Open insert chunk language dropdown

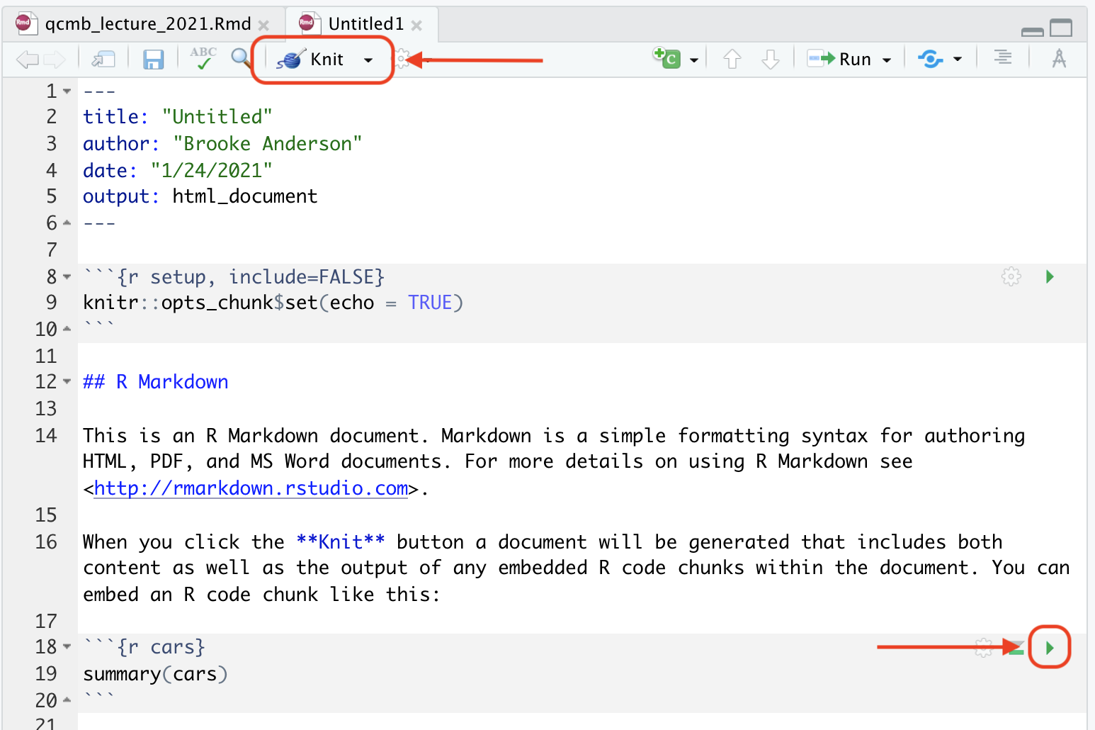point(694,60)
